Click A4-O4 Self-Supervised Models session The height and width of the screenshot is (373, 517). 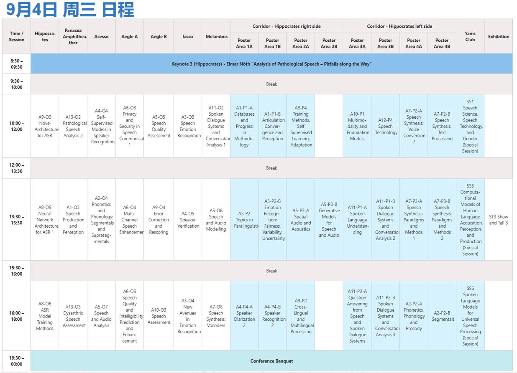[101, 126]
